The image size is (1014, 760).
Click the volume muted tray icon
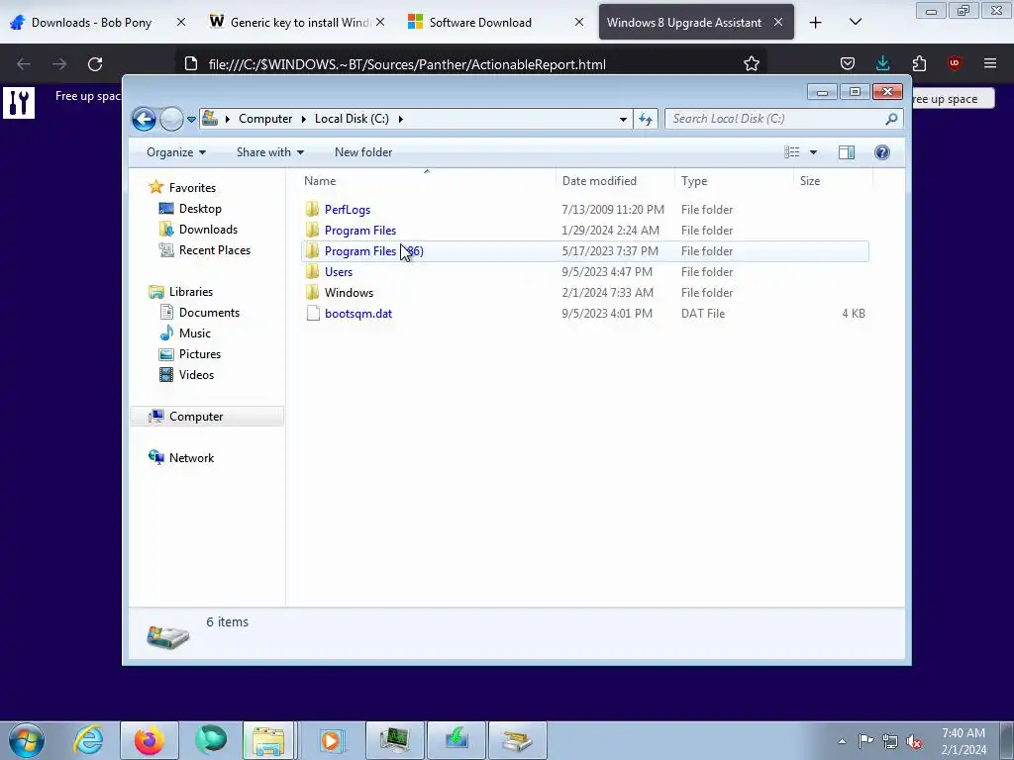tap(914, 741)
